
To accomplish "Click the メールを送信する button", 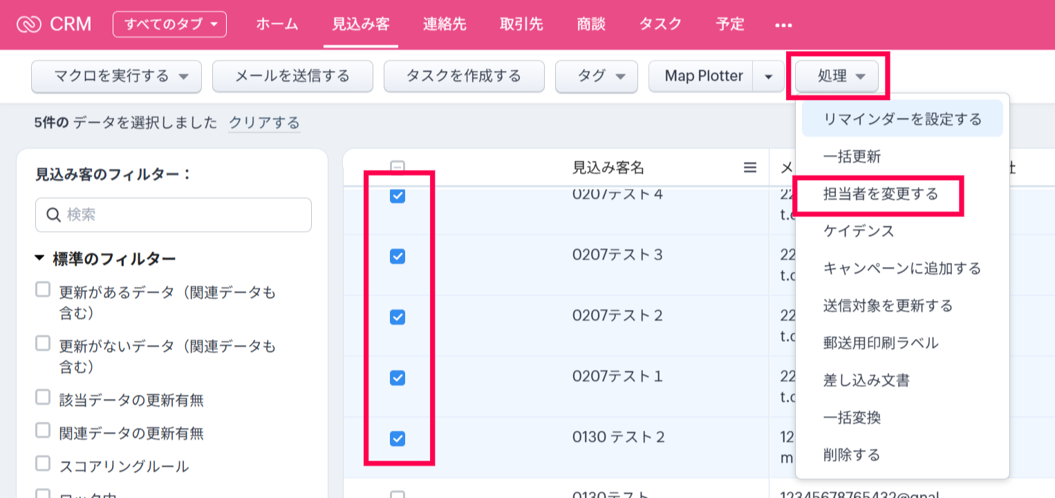I will click(x=292, y=76).
